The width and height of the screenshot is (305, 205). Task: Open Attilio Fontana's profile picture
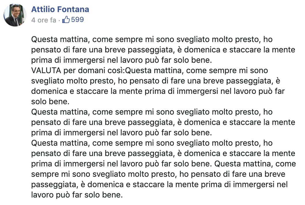15,16
